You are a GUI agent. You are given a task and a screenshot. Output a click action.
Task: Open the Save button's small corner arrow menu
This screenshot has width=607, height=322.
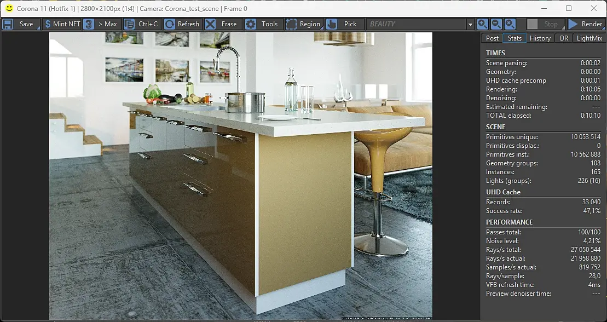pyautogui.click(x=38, y=28)
